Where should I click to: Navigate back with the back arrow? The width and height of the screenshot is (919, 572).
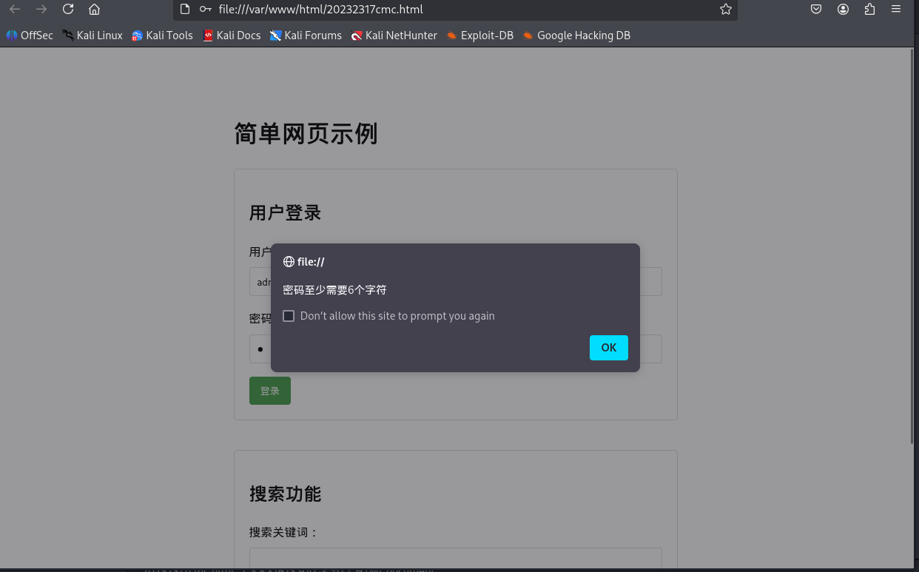click(x=15, y=10)
